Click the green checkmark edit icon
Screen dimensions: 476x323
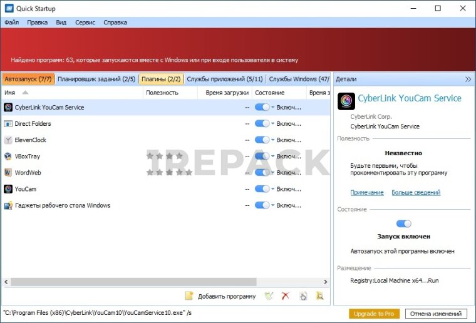coord(269,296)
